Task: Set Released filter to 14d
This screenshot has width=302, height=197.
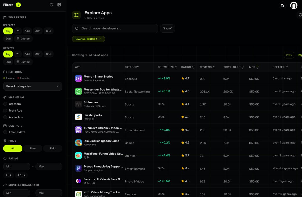Action: [x=27, y=31]
